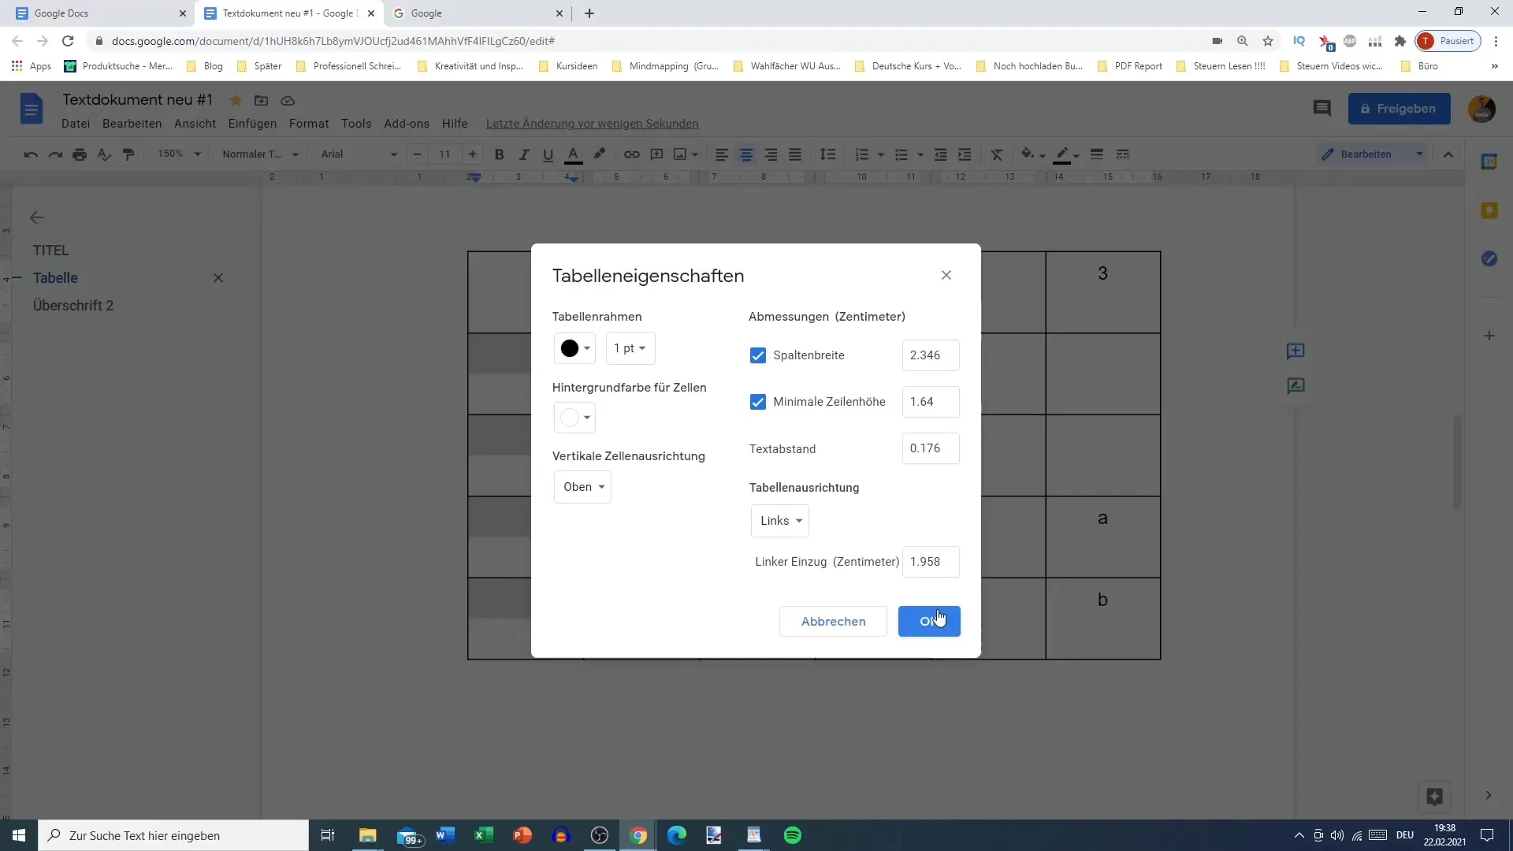Disable Minimale Zeilenhöhe checkbox
Screen dimensions: 1513x851
coord(759,402)
